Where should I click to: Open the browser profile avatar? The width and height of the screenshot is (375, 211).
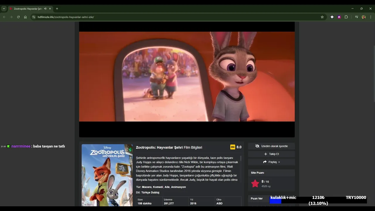coord(364,17)
